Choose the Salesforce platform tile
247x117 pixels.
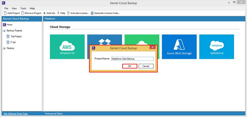coord(216,47)
